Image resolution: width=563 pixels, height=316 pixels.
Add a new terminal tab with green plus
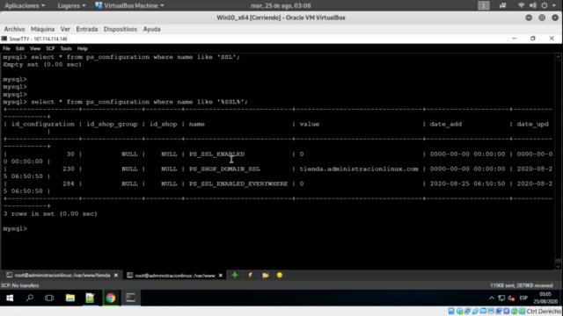pyautogui.click(x=235, y=275)
